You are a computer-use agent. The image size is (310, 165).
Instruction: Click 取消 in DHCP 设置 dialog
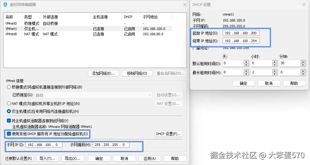(269, 83)
